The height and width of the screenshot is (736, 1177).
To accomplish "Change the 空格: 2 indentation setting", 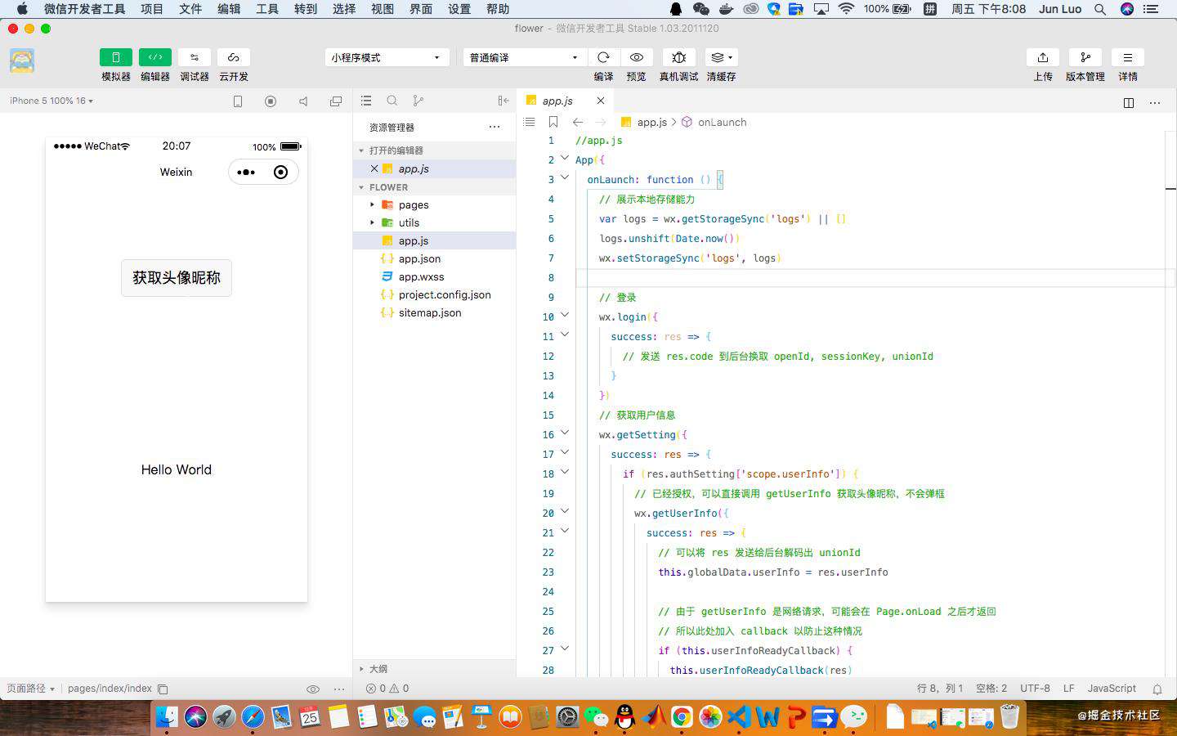I will [991, 689].
